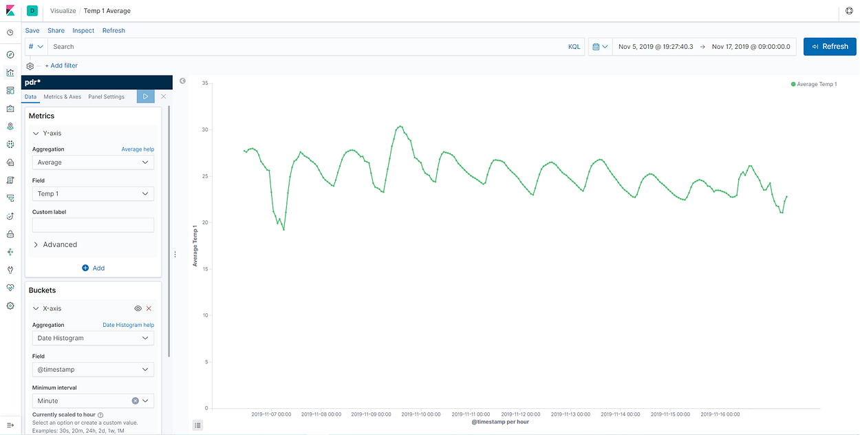Image resolution: width=860 pixels, height=435 pixels.
Task: Click the editor panel vertical scrollbar
Action: 169,231
